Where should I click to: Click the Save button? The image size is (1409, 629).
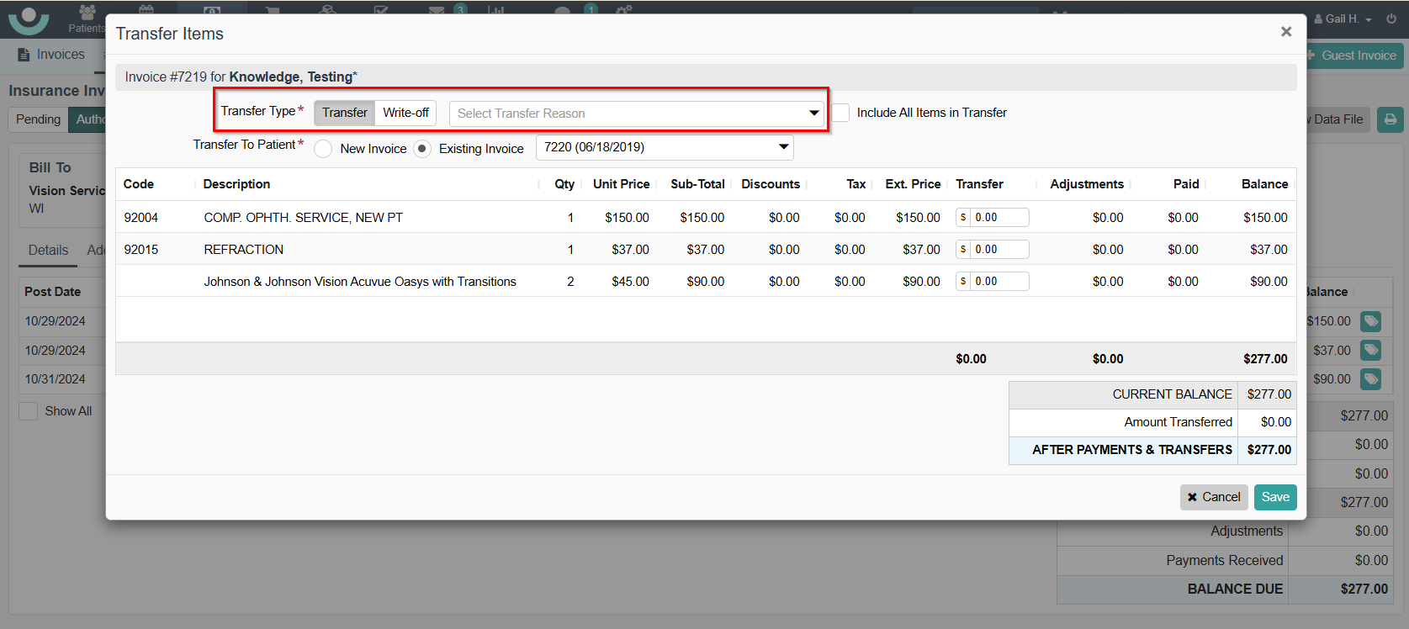tap(1274, 497)
